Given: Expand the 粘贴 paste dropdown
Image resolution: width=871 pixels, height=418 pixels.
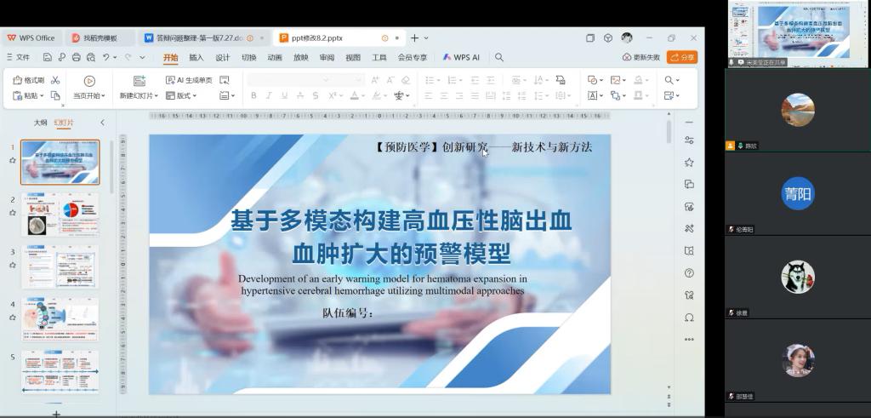Looking at the screenshot, I should tap(42, 96).
